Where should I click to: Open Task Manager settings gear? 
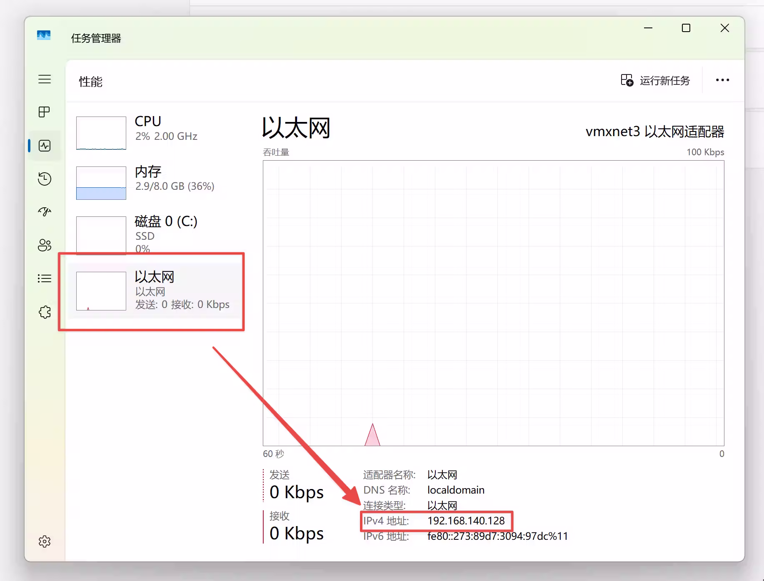[x=45, y=541]
